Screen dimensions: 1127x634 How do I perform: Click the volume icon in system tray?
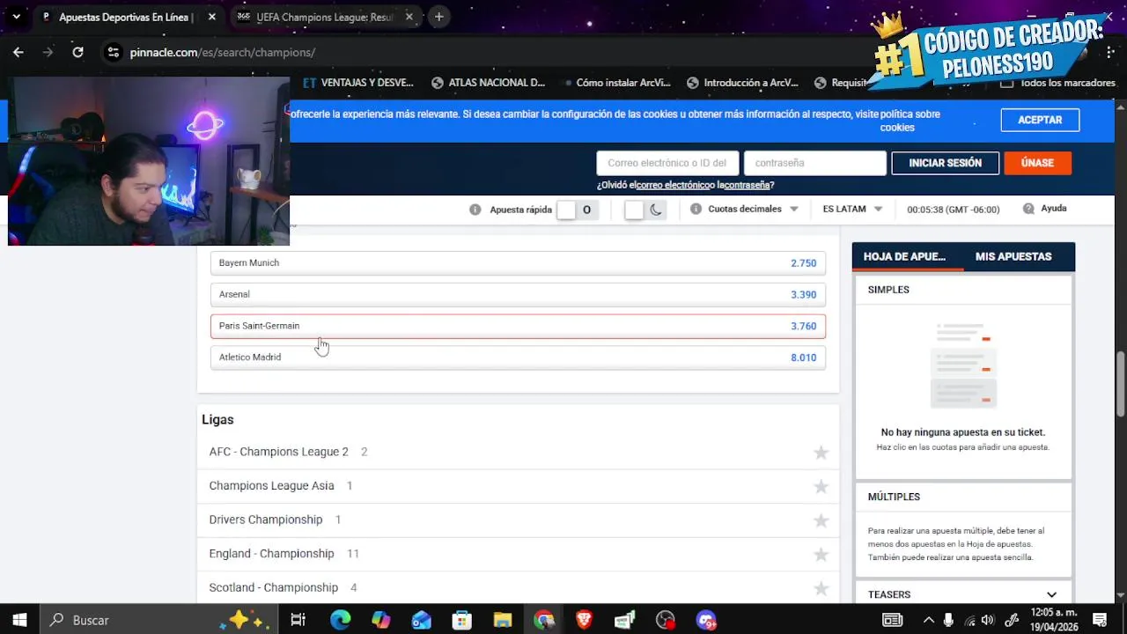click(x=988, y=620)
